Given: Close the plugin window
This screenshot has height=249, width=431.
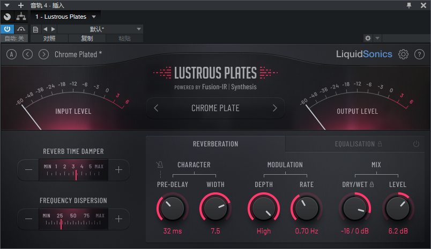Looking at the screenshot, I should coord(423,5).
